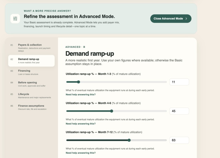Click the 'Utilization ramp-up % — Month 4-6' label

88,103
